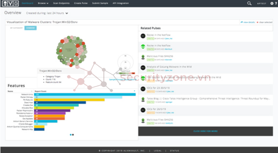Toggle the COMBINE view button
278x153 pixels.
pos(30,28)
